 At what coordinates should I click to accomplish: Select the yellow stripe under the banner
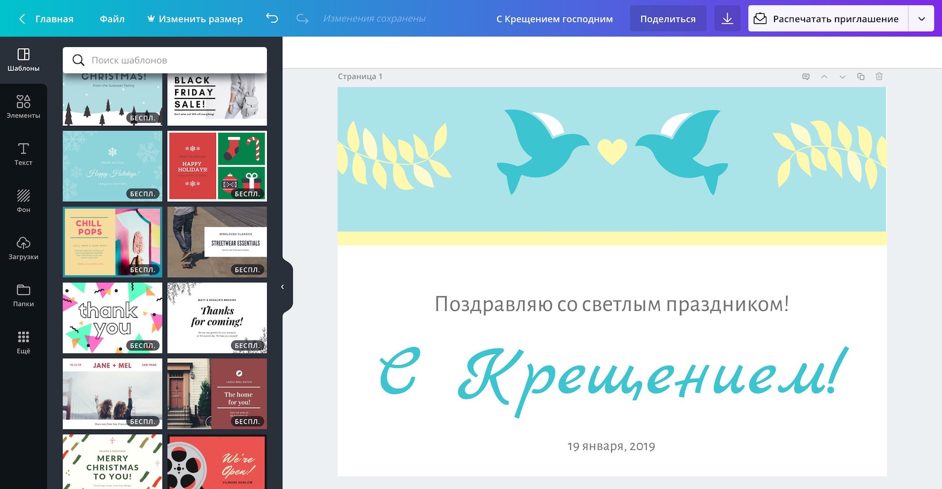(612, 238)
